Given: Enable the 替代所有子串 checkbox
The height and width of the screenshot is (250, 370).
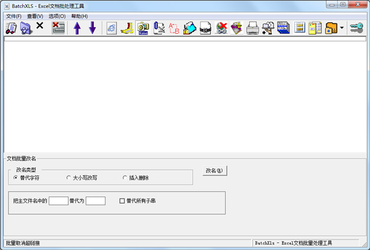Looking at the screenshot, I should tap(122, 201).
